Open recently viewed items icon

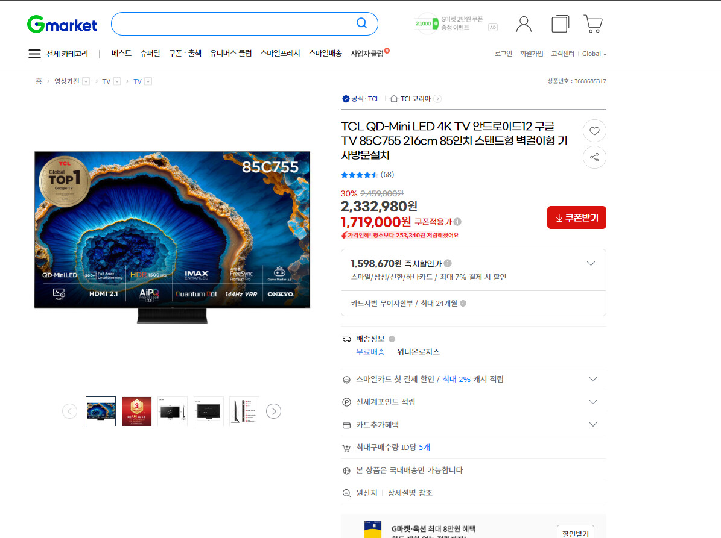tap(560, 24)
